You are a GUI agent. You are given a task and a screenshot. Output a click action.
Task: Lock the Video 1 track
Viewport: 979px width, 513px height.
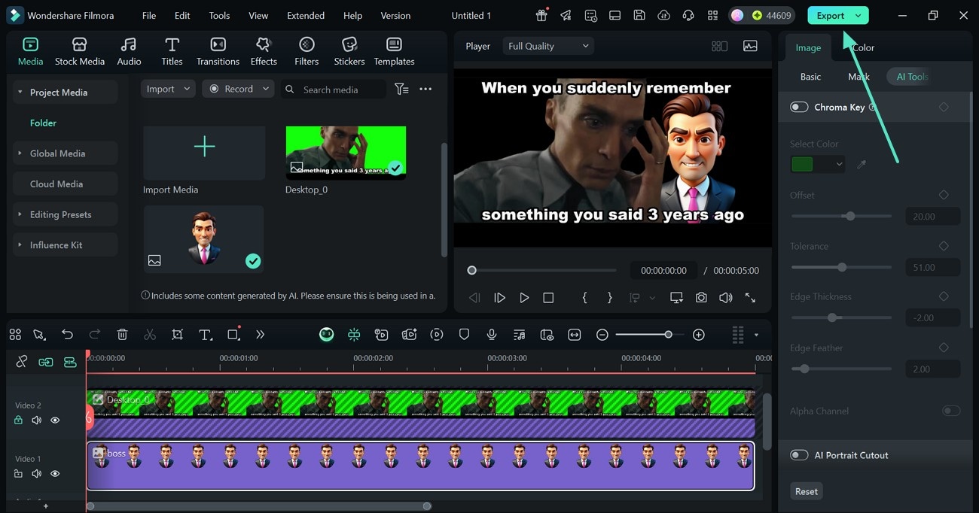coord(18,474)
